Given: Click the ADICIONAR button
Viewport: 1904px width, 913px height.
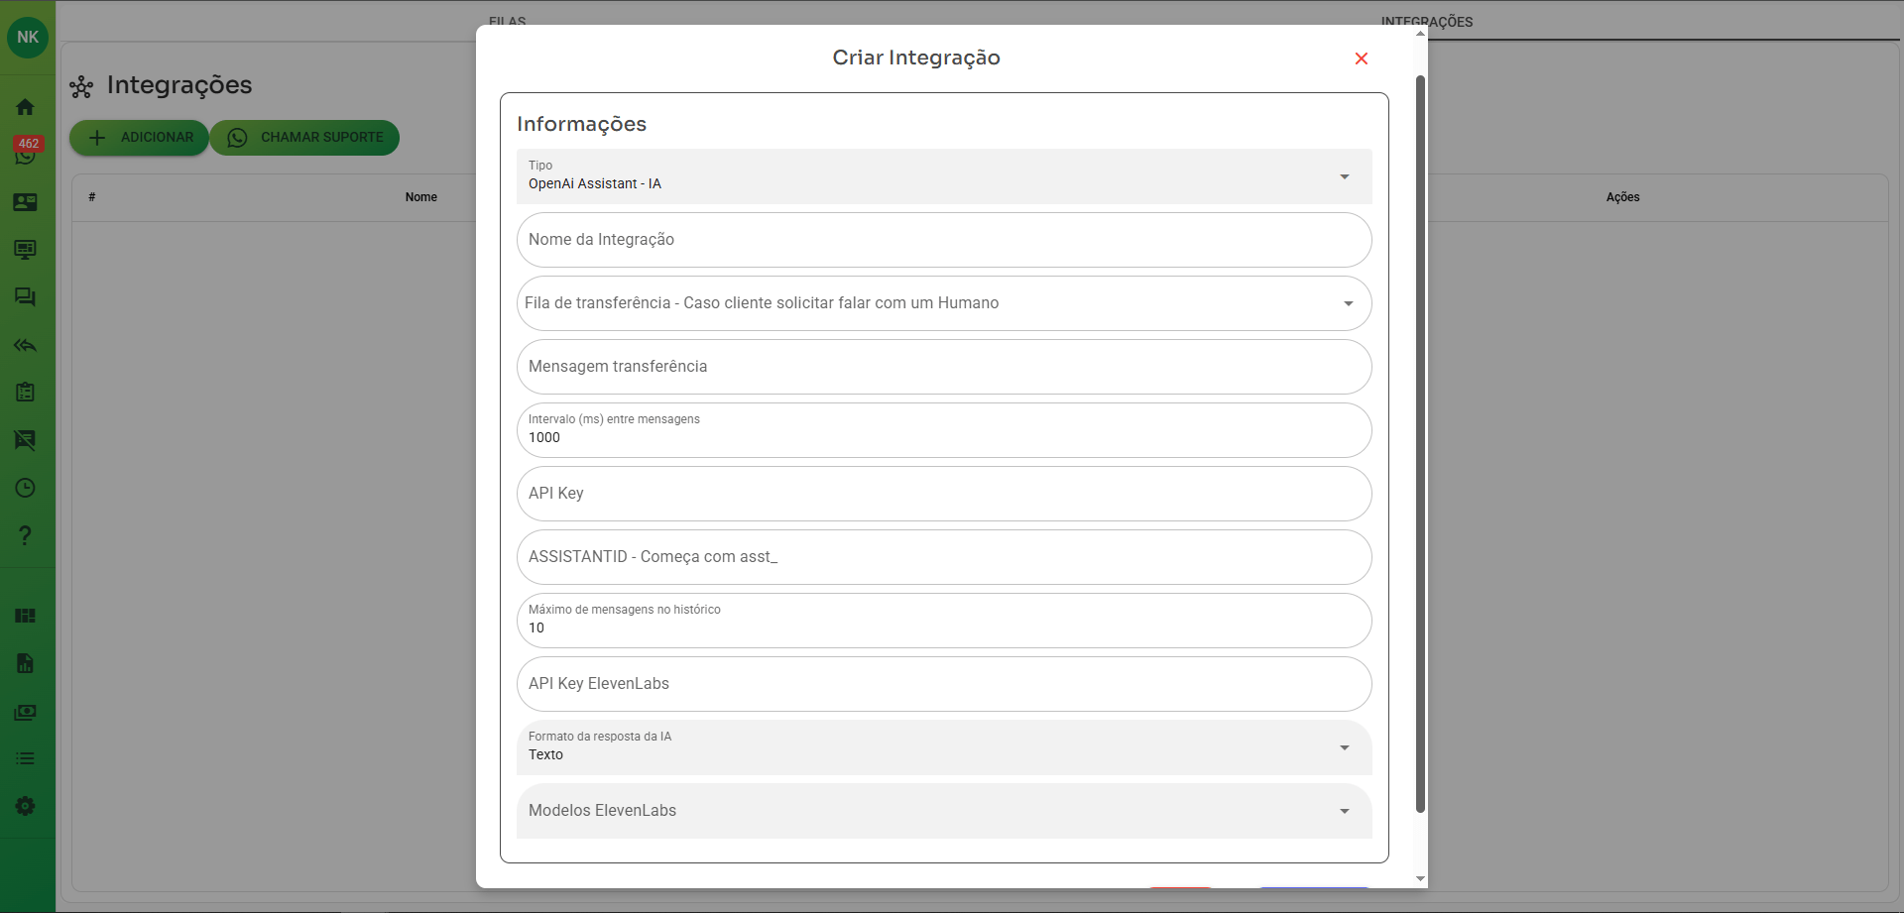Looking at the screenshot, I should 139,138.
